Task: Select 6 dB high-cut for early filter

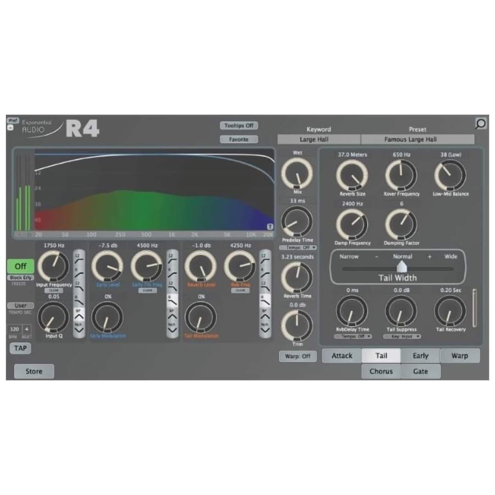Action: click(172, 300)
